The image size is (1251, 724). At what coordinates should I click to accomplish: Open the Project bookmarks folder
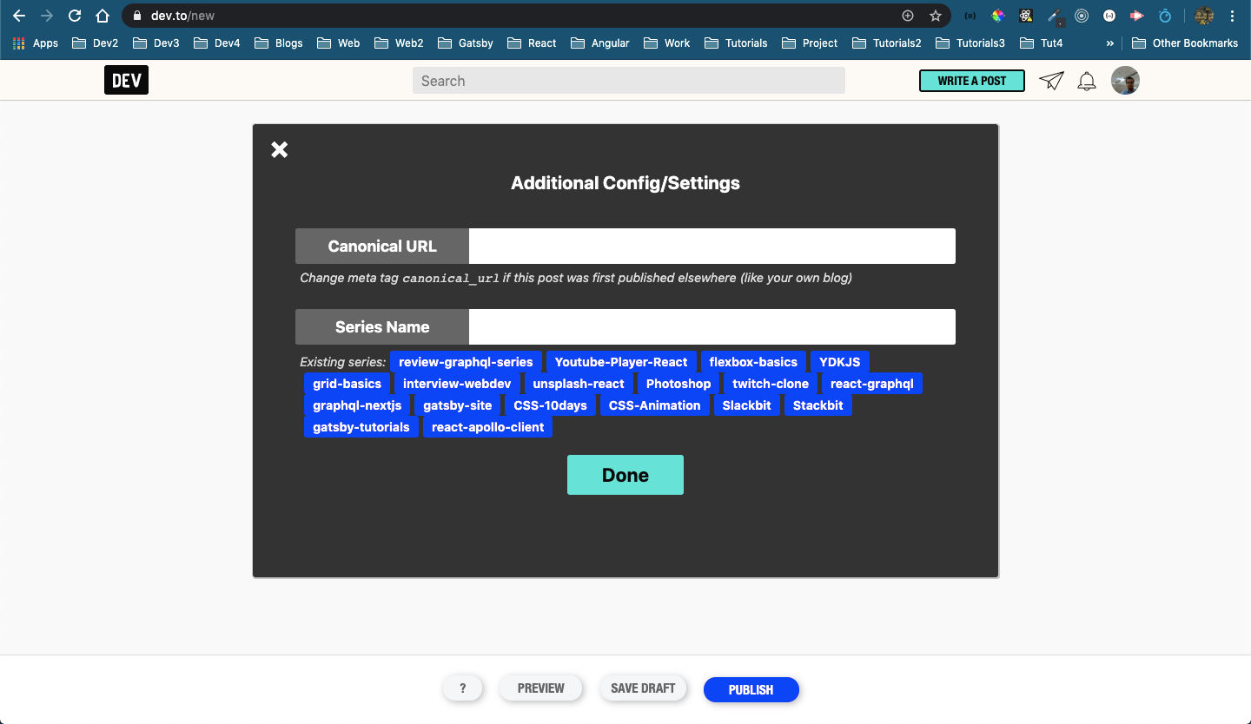point(810,43)
